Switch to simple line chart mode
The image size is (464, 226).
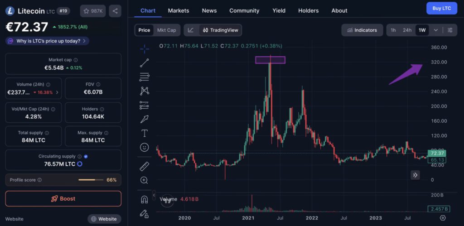tap(191, 30)
